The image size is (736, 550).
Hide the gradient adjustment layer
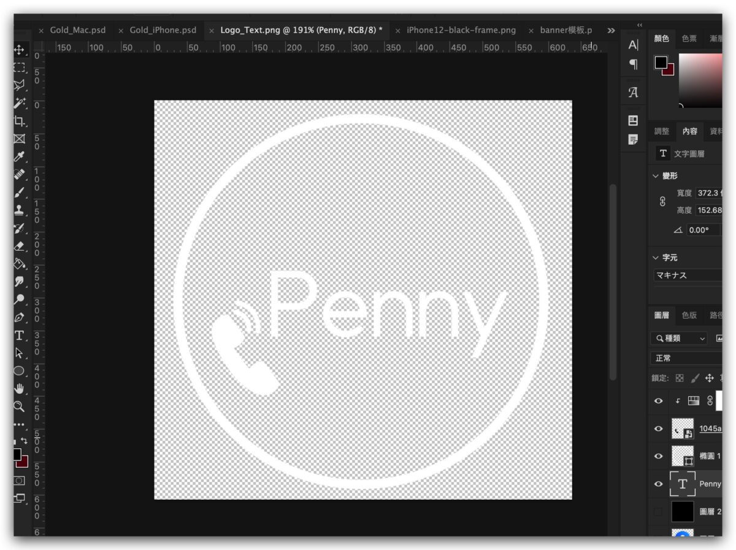coord(659,401)
